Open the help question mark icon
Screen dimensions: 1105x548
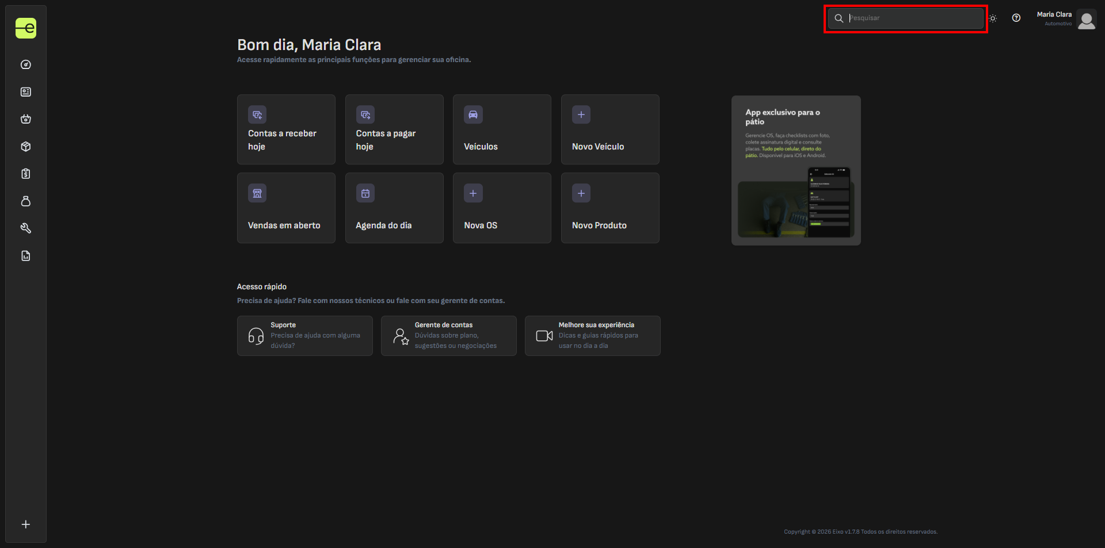point(1016,18)
